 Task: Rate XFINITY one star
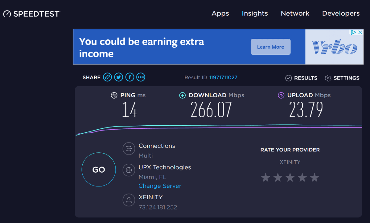pos(265,177)
